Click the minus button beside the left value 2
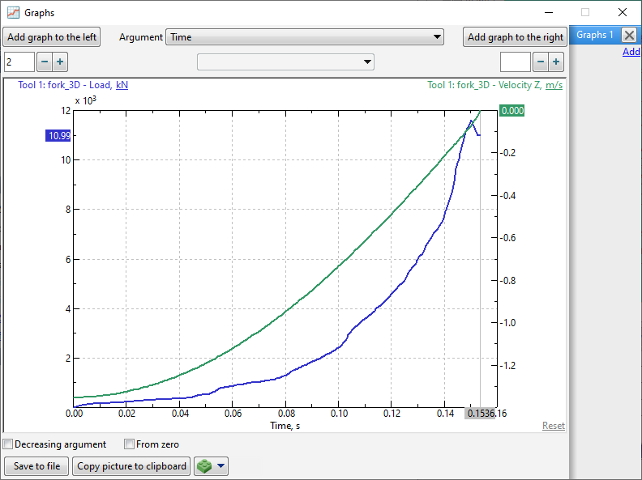 coord(45,62)
